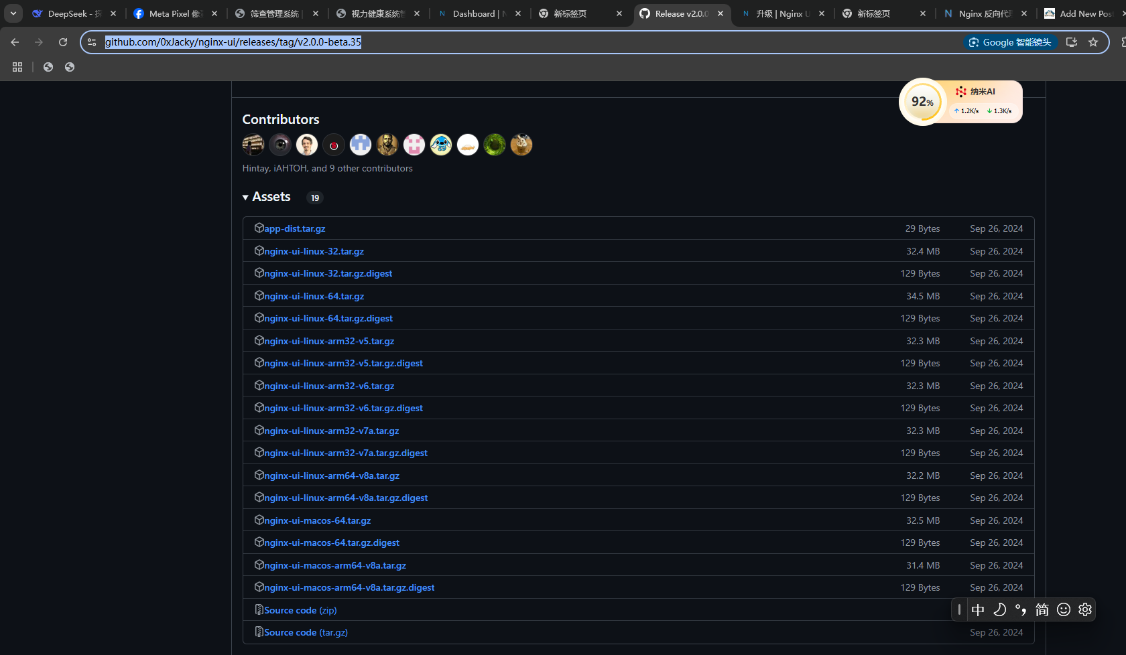1126x655 pixels.
Task: Switch IME simplified 简 character mode
Action: 1042,609
